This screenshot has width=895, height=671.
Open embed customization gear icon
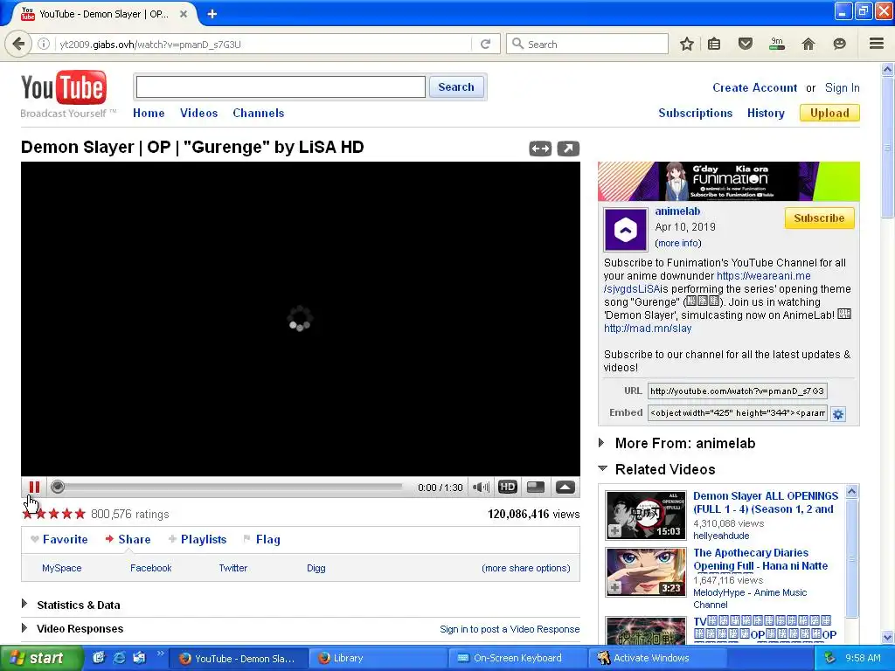[838, 414]
